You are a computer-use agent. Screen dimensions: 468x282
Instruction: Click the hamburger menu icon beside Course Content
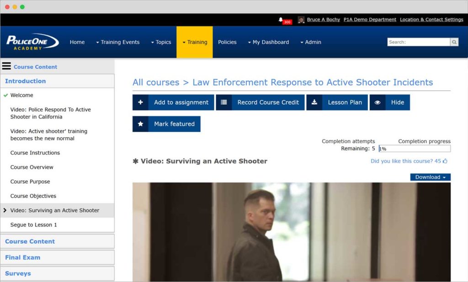click(6, 66)
